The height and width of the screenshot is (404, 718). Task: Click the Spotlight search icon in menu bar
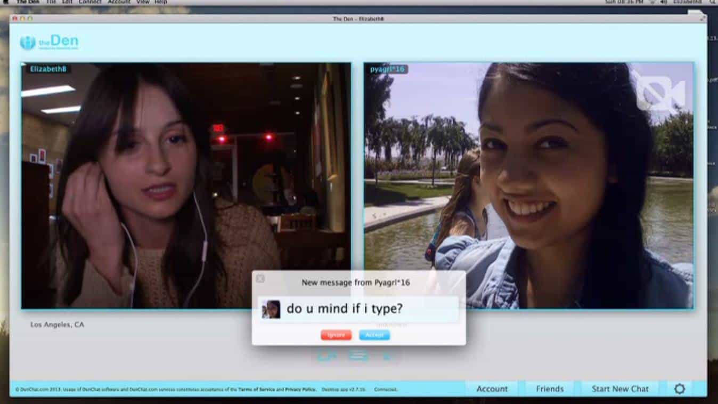(712, 2)
